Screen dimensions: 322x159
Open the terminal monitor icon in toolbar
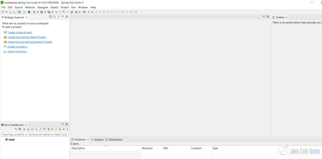click(x=19, y=12)
